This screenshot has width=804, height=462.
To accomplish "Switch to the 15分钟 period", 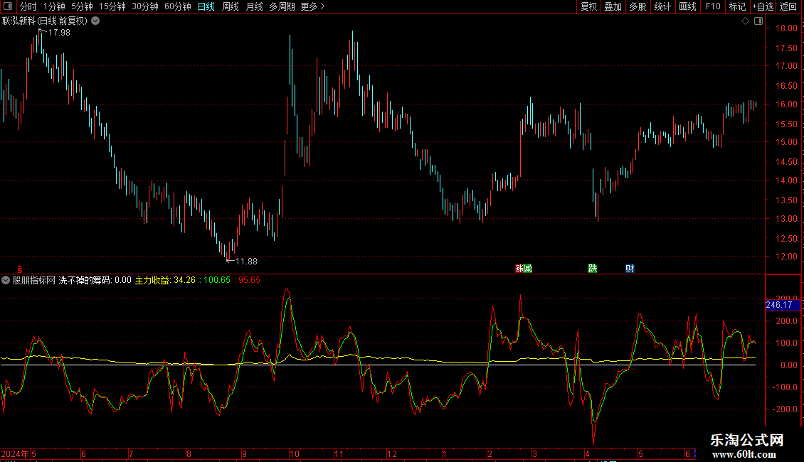I will click(112, 6).
